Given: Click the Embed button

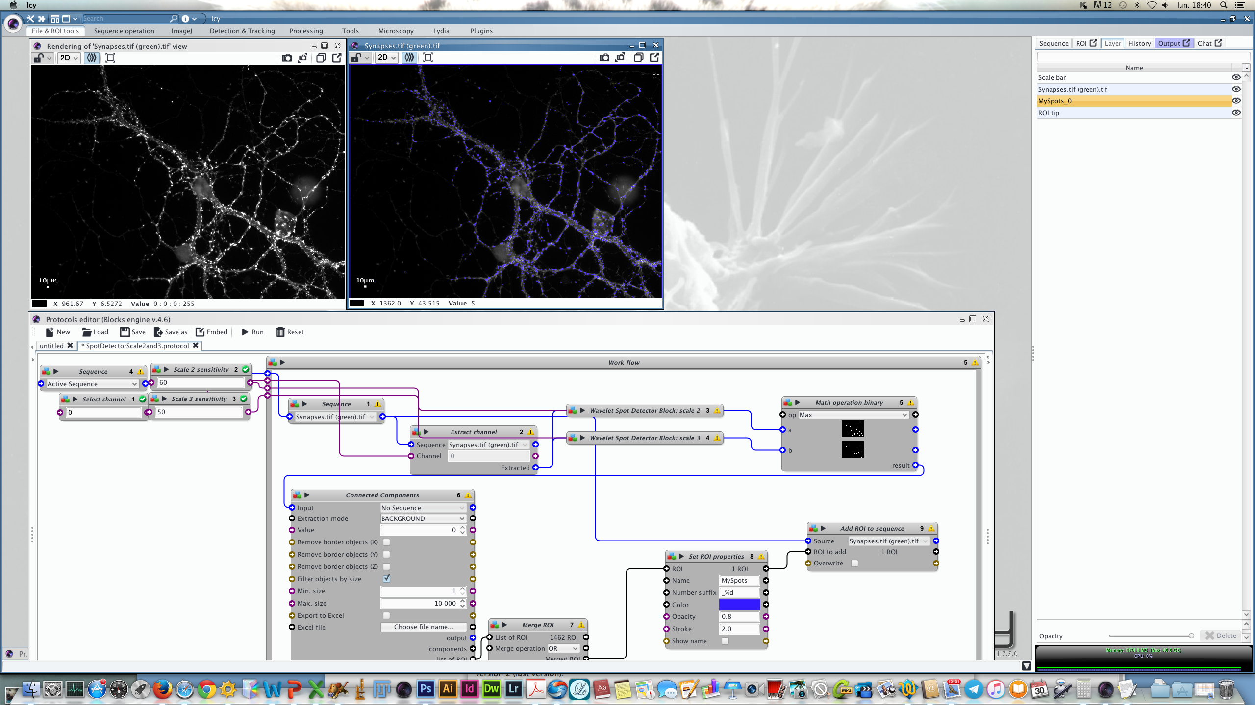Looking at the screenshot, I should (211, 332).
